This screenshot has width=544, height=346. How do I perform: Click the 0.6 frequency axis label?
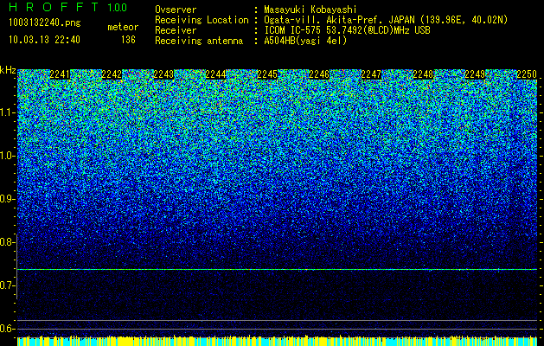[x=7, y=329]
